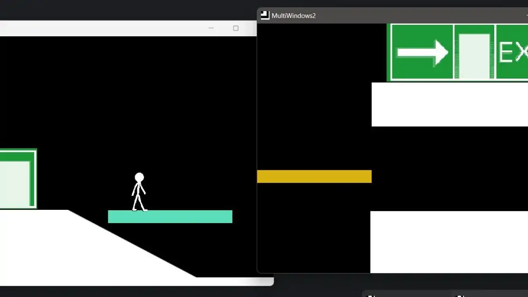Click the MultiWindows2 window title text
The height and width of the screenshot is (297, 528).
pos(293,16)
